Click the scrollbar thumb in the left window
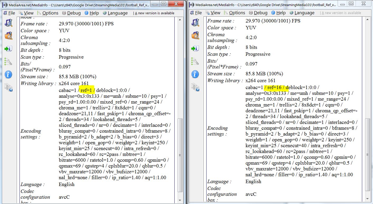Viewport: 373px width, 204px height. point(180,155)
